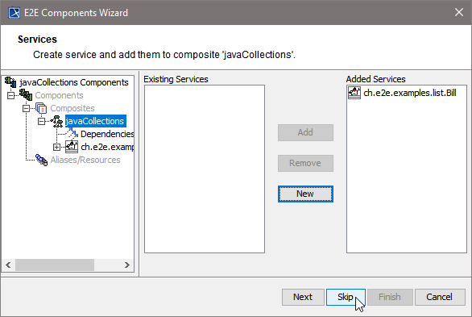Select the highlighted javaCollections tree item
472x317 pixels.
coord(95,121)
